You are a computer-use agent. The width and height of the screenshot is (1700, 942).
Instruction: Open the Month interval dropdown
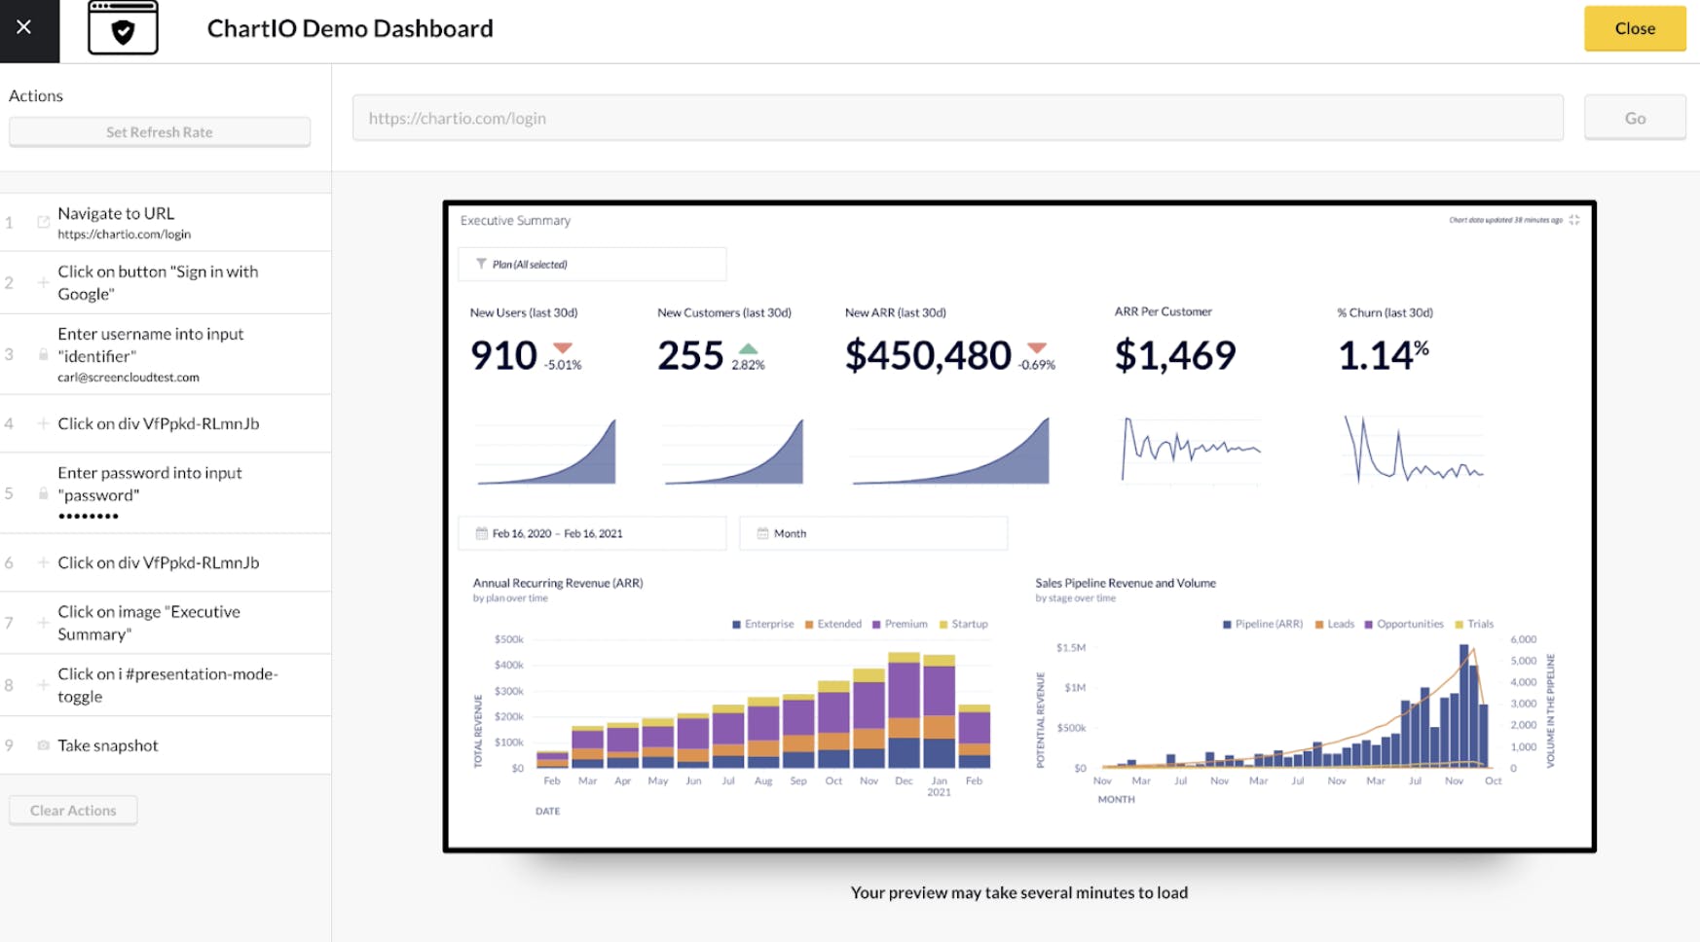pyautogui.click(x=872, y=533)
